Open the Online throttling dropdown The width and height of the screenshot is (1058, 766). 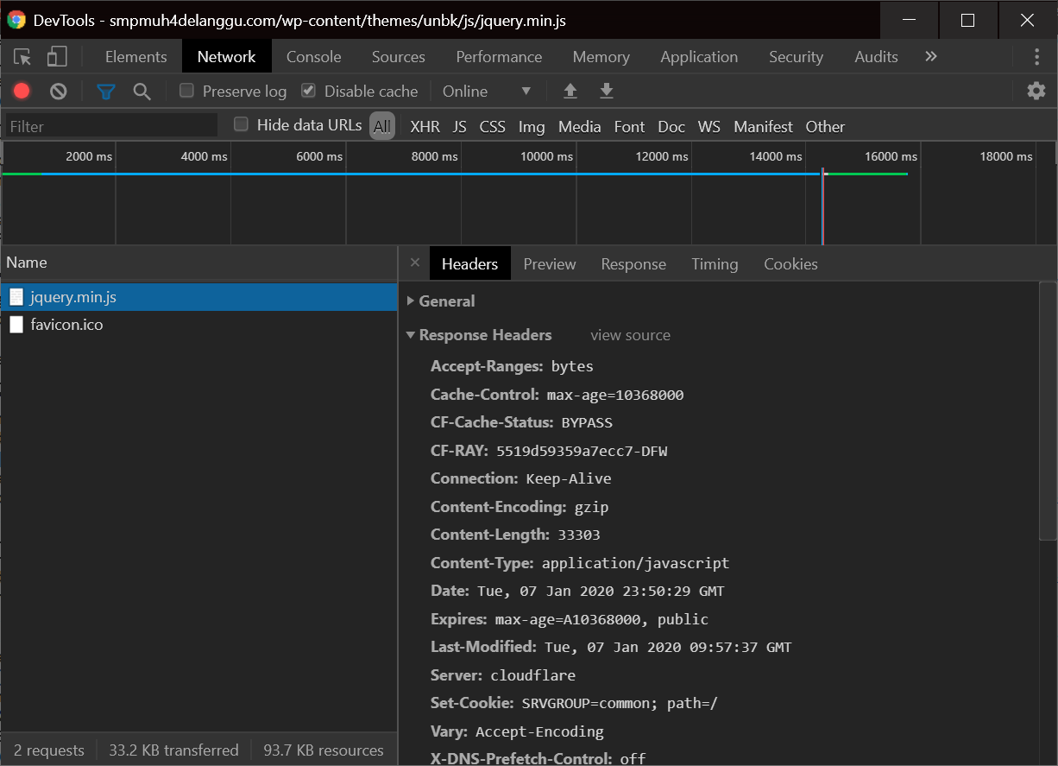(x=488, y=91)
